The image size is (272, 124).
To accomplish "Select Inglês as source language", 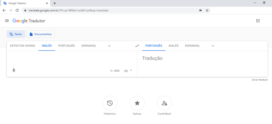I will pyautogui.click(x=47, y=46).
